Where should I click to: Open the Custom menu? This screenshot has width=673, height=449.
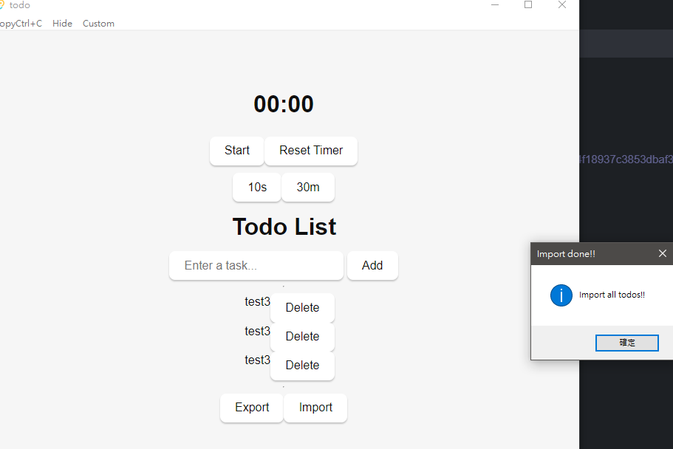click(x=98, y=24)
